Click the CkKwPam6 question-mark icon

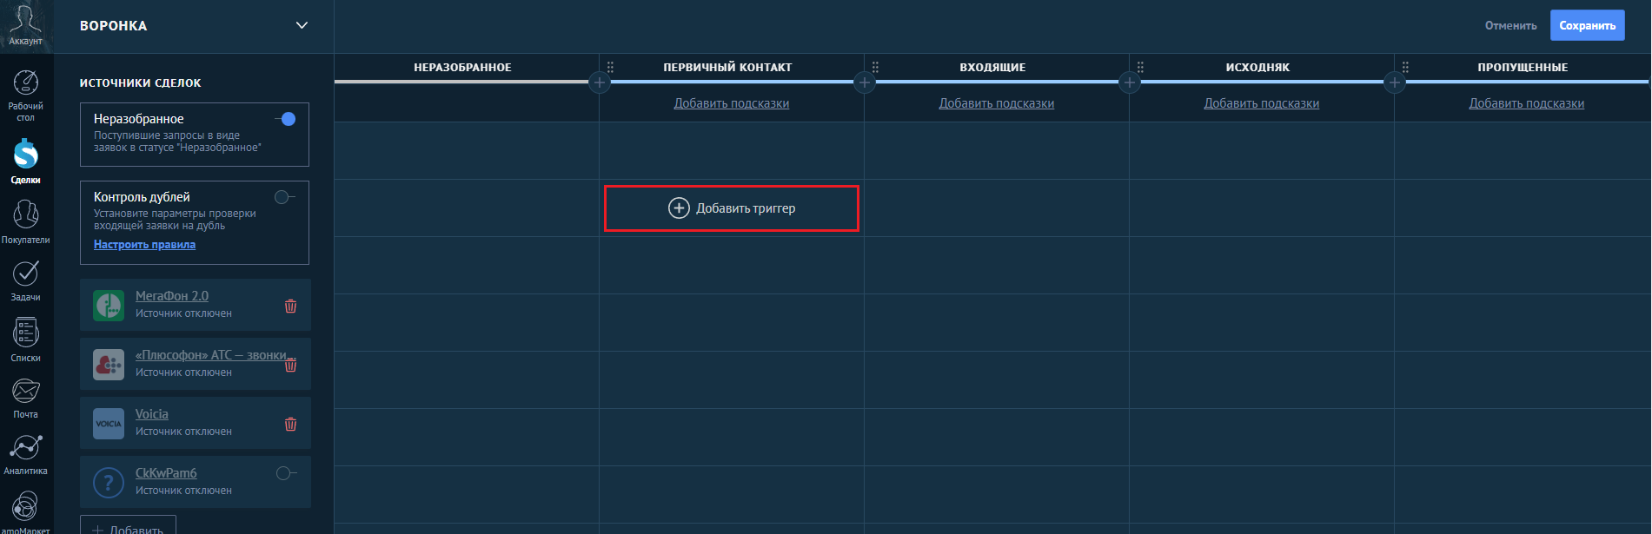click(109, 483)
